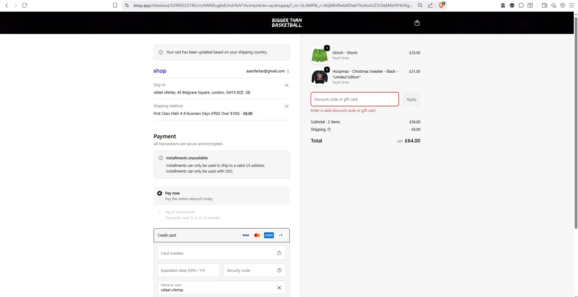Open Brave Shields lion icon

click(x=442, y=5)
